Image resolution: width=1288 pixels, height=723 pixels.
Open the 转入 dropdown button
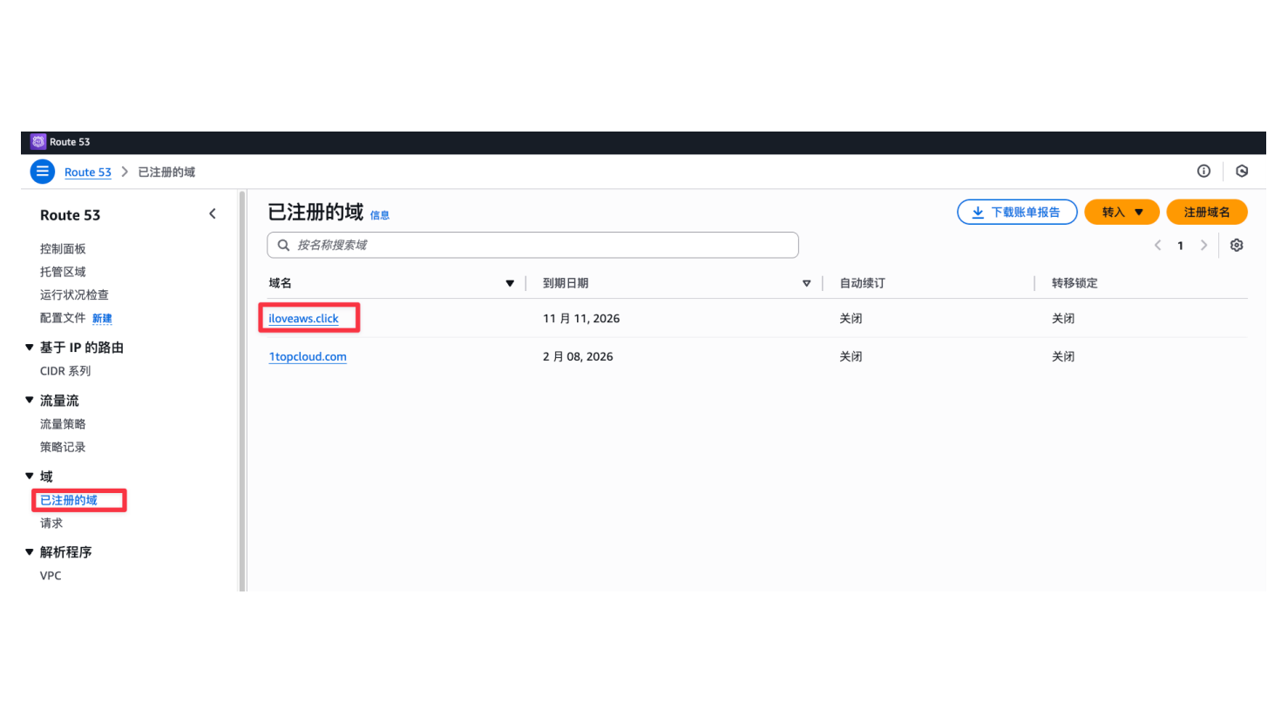click(1122, 213)
